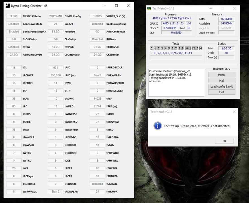Minimize the TestMem5 main window
Screen dimensions: 249x203
(x=211, y=8)
